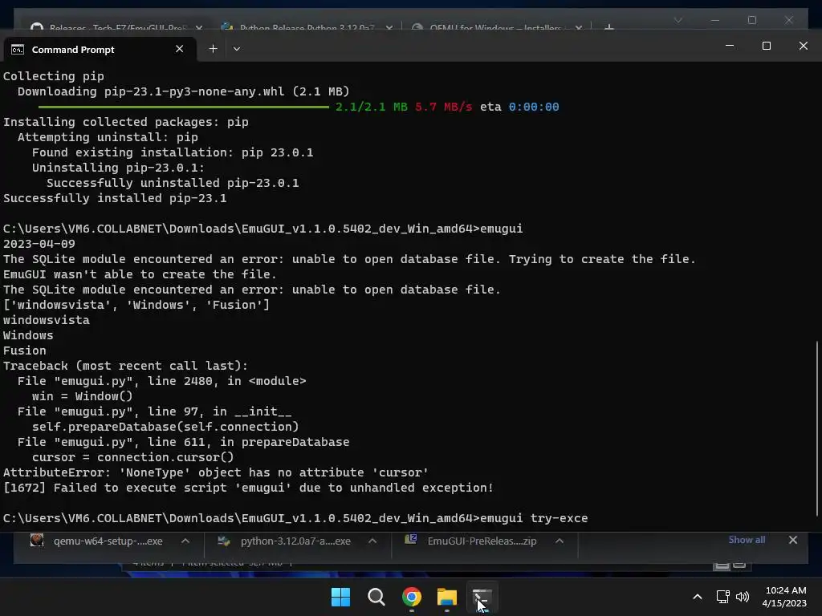Click the '2023-04-09' date output line
Viewport: 822px width, 616px height.
[39, 244]
